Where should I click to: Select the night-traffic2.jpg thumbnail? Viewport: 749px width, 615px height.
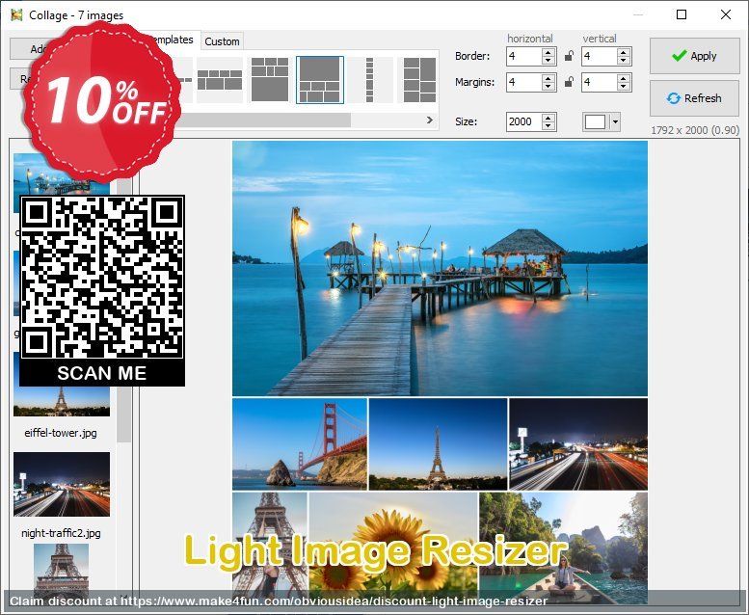pos(62,484)
